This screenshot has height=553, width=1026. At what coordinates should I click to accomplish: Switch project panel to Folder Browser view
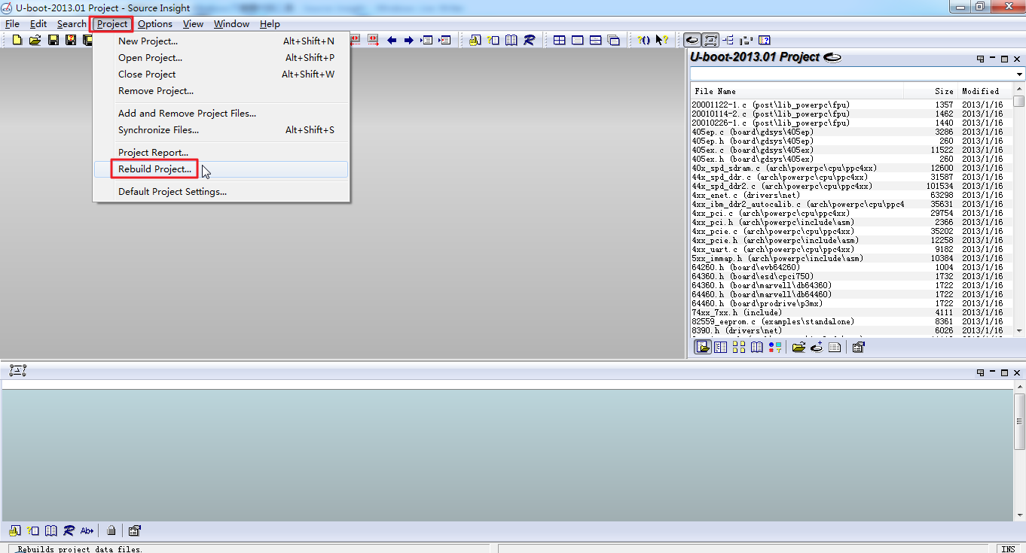739,347
